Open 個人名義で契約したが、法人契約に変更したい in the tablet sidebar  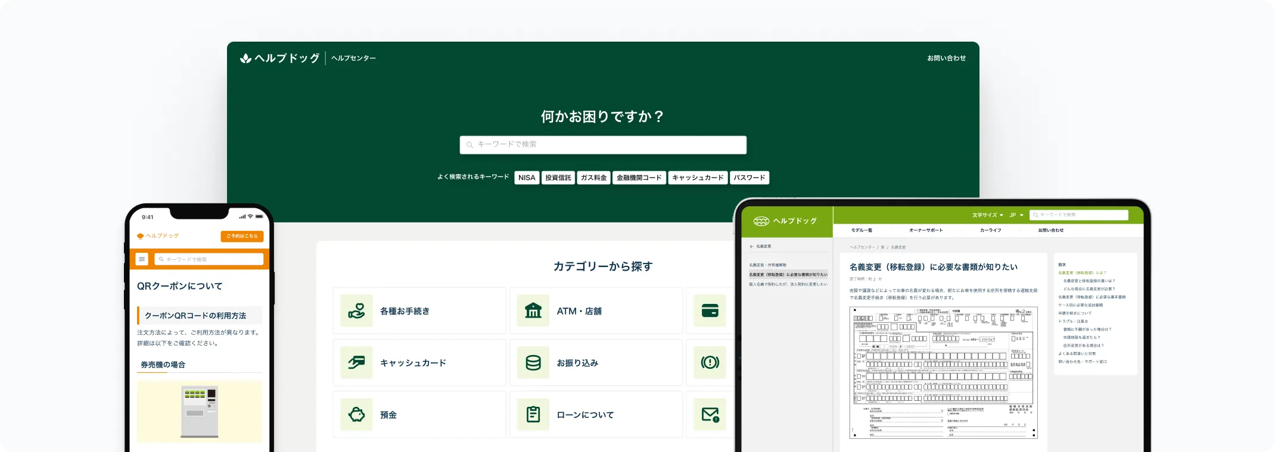coord(788,284)
